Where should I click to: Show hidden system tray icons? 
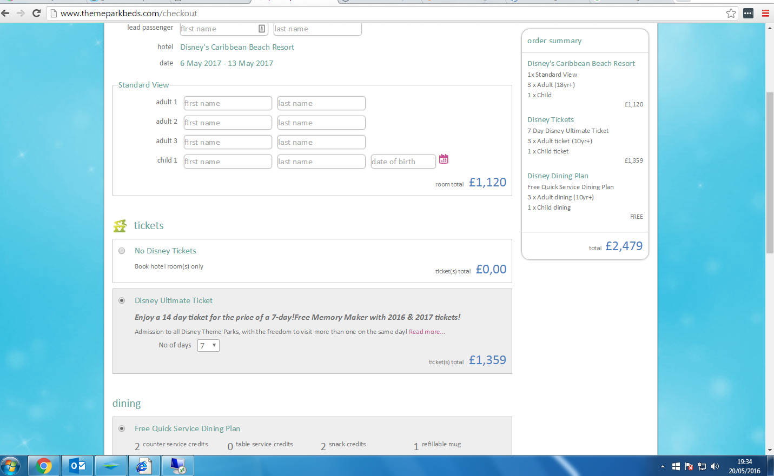click(663, 466)
